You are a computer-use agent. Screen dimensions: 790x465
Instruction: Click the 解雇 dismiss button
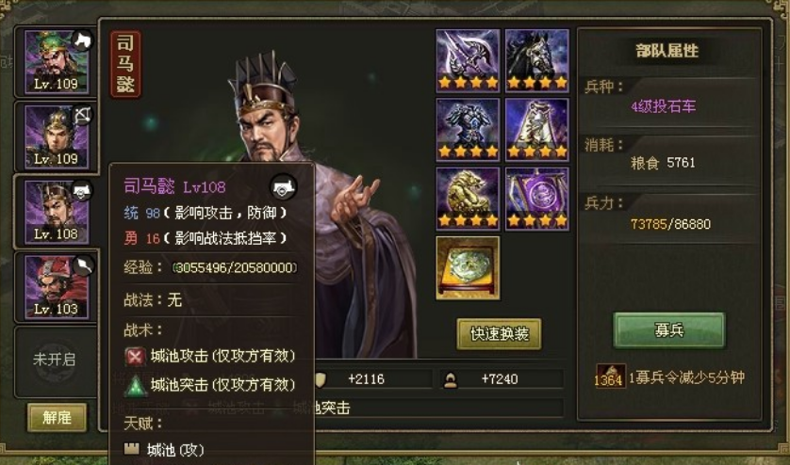57,417
